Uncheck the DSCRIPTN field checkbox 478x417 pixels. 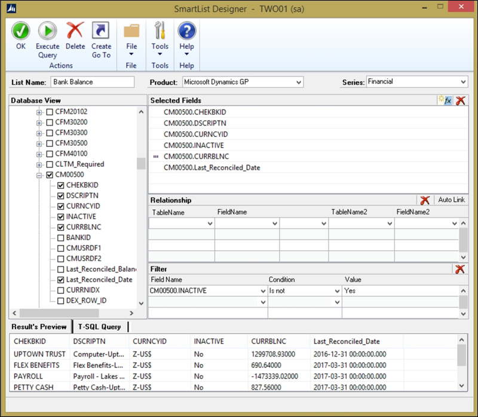coord(61,196)
